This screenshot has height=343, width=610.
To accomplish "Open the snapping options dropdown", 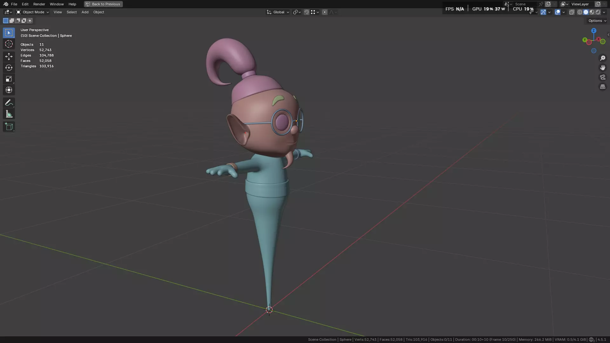I will tap(315, 12).
